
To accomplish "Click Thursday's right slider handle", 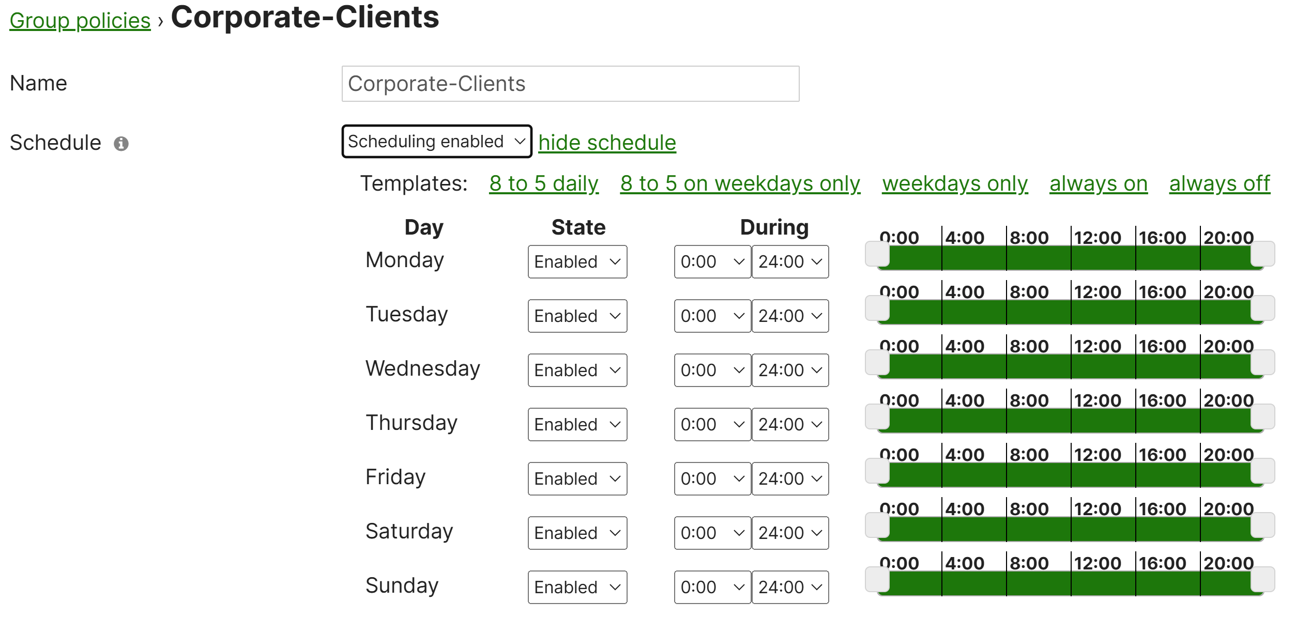I will click(1262, 417).
